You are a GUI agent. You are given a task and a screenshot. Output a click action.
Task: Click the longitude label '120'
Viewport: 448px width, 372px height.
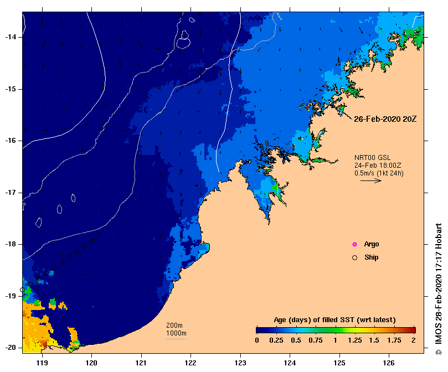(91, 363)
